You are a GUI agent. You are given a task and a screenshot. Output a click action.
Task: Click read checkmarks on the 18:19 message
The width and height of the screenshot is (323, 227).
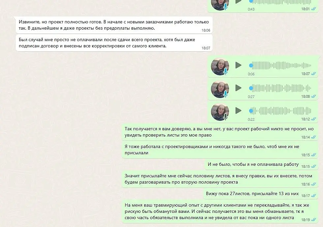pos(313,220)
